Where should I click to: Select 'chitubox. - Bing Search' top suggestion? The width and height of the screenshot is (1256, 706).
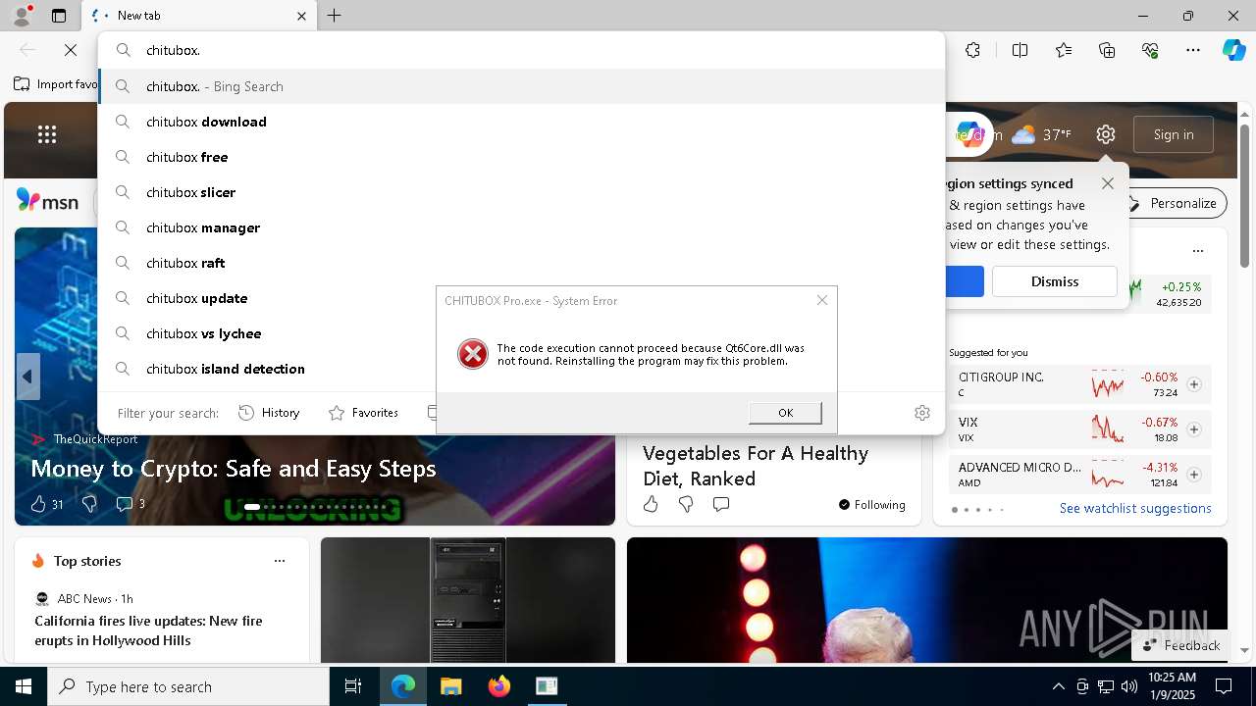(x=521, y=86)
